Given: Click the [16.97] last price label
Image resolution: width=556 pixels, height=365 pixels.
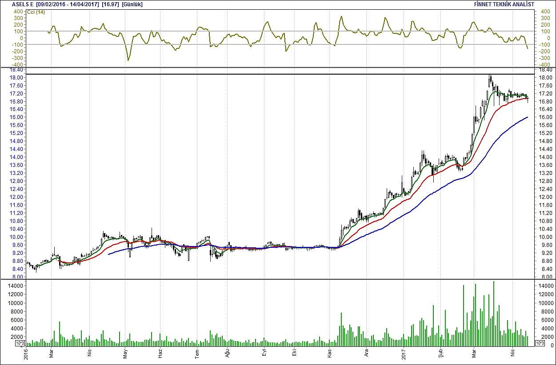Looking at the screenshot, I should (x=110, y=4).
